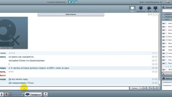Click the webcam thumbnail of Валентина

pyautogui.click(x=14, y=33)
